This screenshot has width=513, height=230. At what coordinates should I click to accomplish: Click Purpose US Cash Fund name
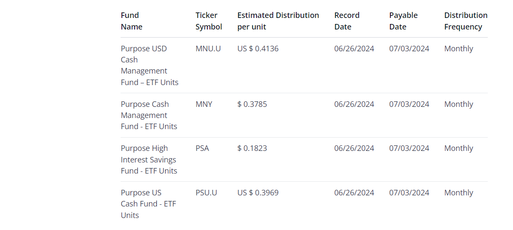click(x=148, y=204)
